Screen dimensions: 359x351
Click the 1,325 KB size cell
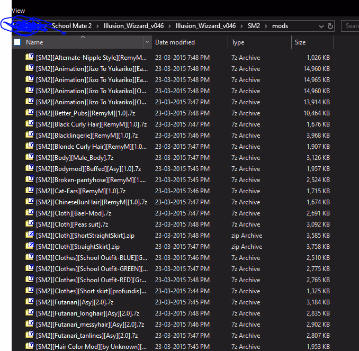click(318, 291)
